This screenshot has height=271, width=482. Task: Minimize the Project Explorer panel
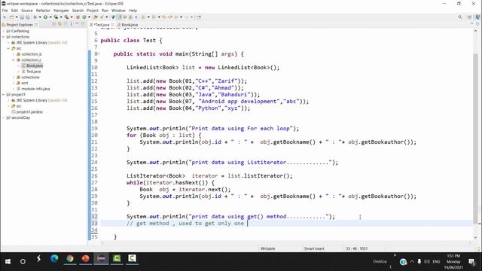(77, 24)
